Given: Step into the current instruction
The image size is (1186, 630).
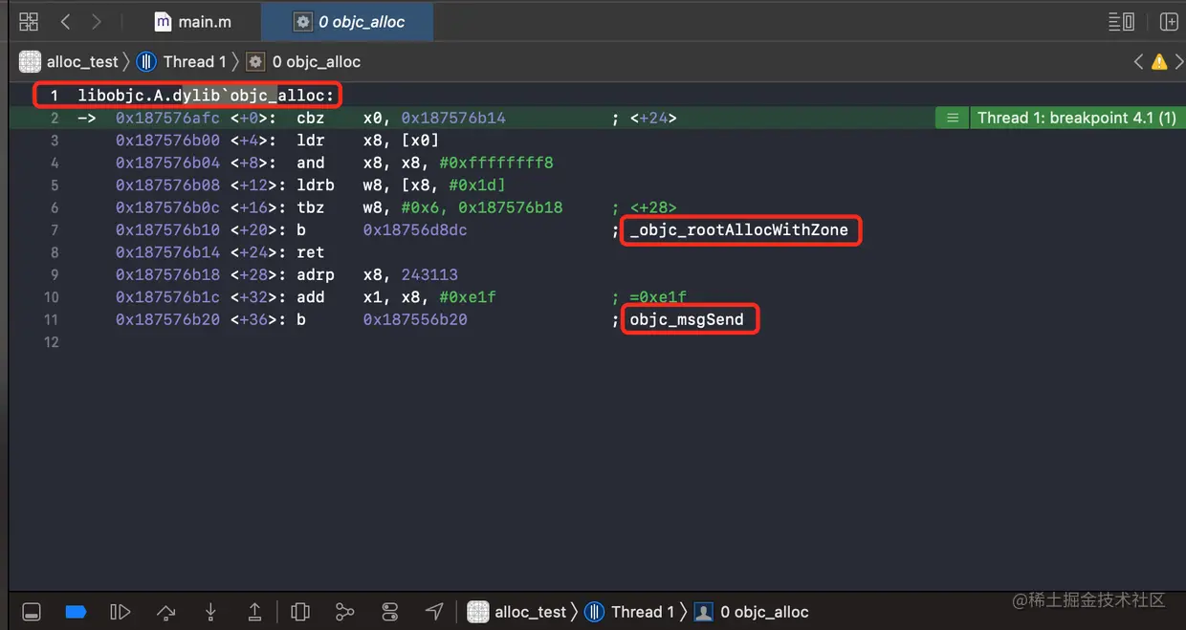Looking at the screenshot, I should tap(210, 612).
